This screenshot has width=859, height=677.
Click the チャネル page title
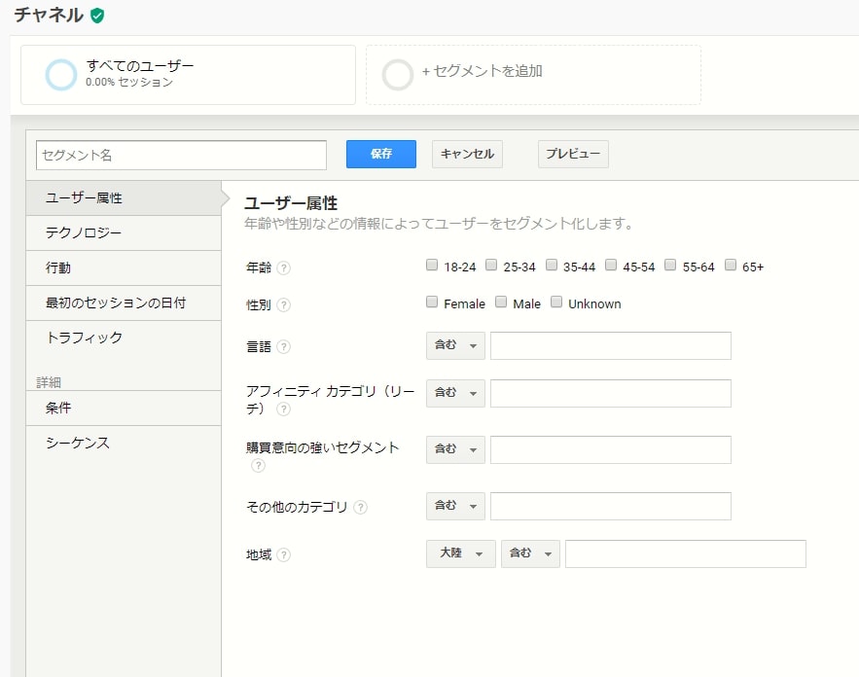point(49,15)
